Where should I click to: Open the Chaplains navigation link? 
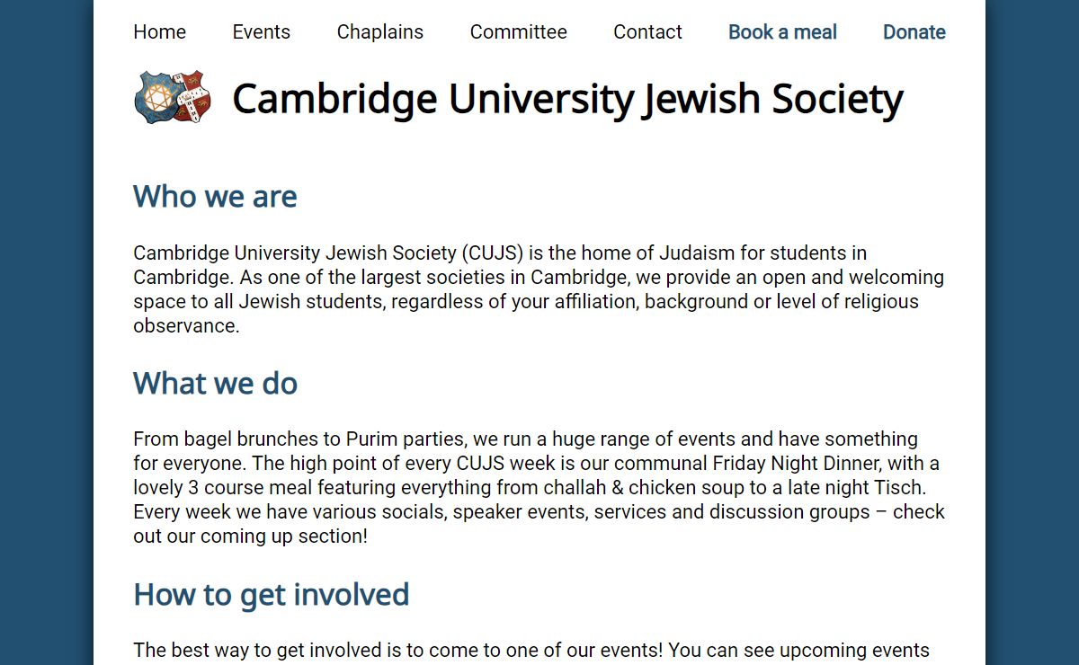pyautogui.click(x=379, y=32)
